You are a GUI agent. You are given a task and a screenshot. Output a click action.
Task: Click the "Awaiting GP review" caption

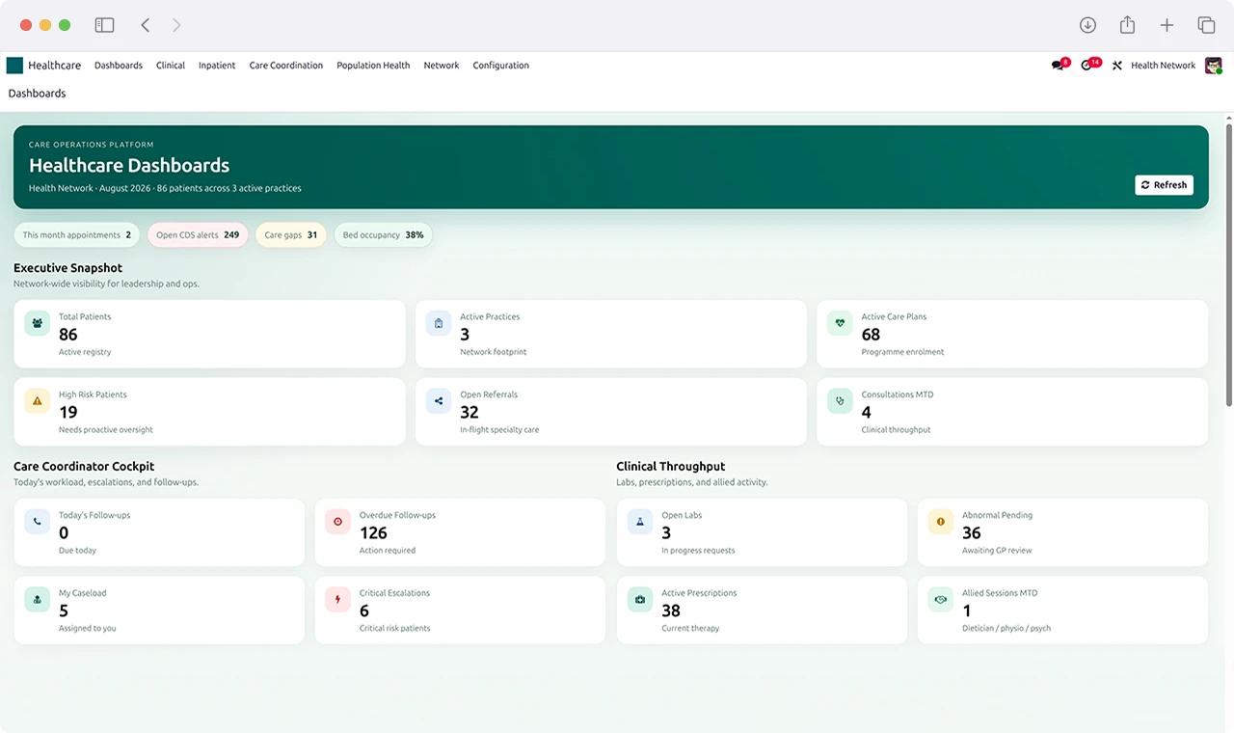[997, 551]
